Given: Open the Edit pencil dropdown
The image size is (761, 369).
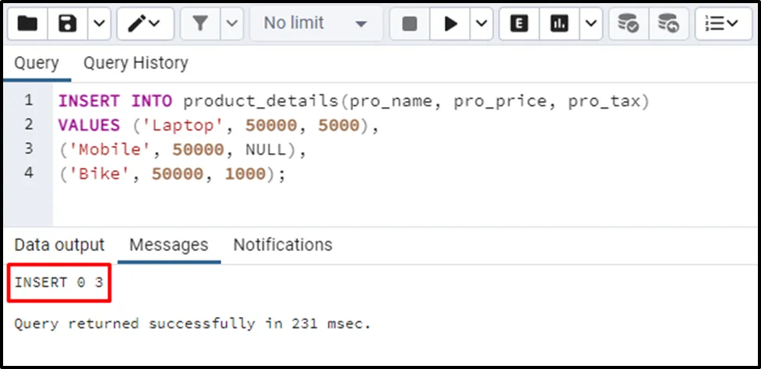Looking at the screenshot, I should (x=145, y=24).
